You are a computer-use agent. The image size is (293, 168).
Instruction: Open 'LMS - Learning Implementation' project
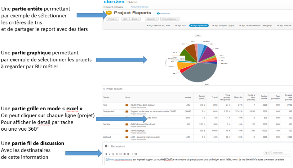145,137
